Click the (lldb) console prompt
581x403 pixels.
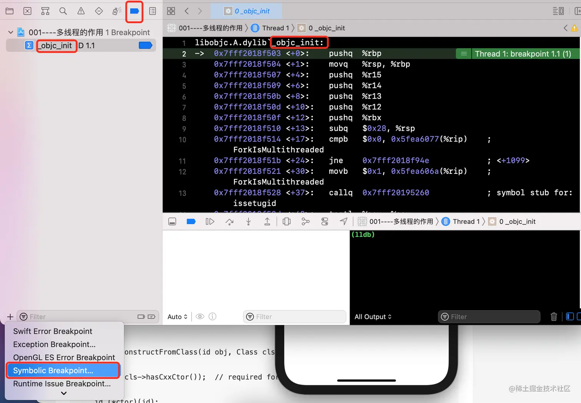coord(363,235)
